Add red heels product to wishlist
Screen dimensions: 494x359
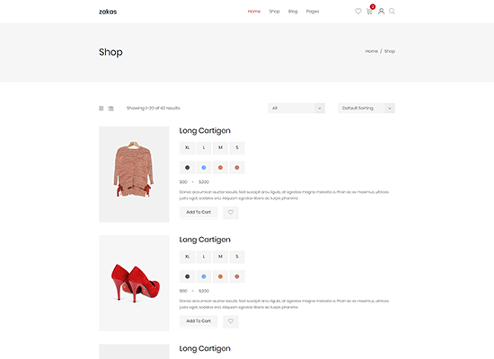point(231,321)
